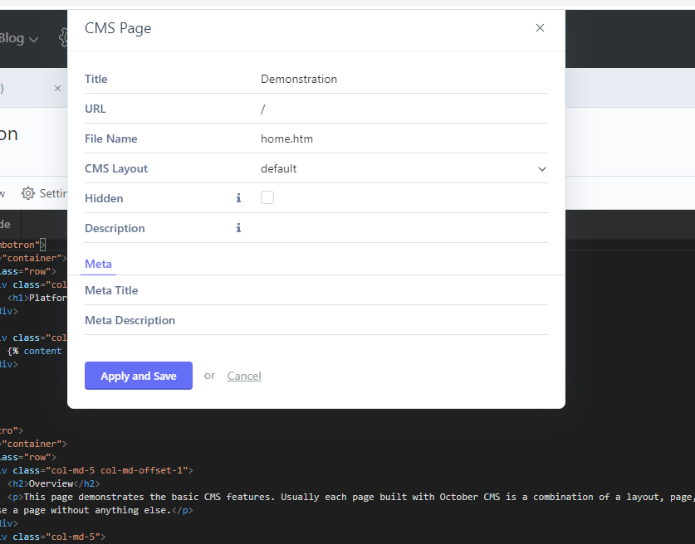The width and height of the screenshot is (695, 544).
Task: Close the CMS Page dialog
Action: coord(540,28)
